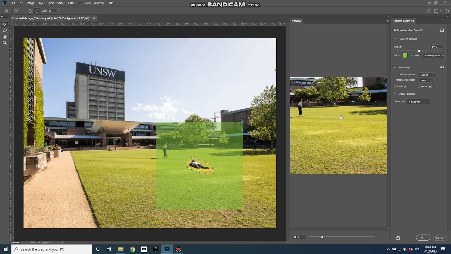Click the ENG language indicator

[x=418, y=249]
